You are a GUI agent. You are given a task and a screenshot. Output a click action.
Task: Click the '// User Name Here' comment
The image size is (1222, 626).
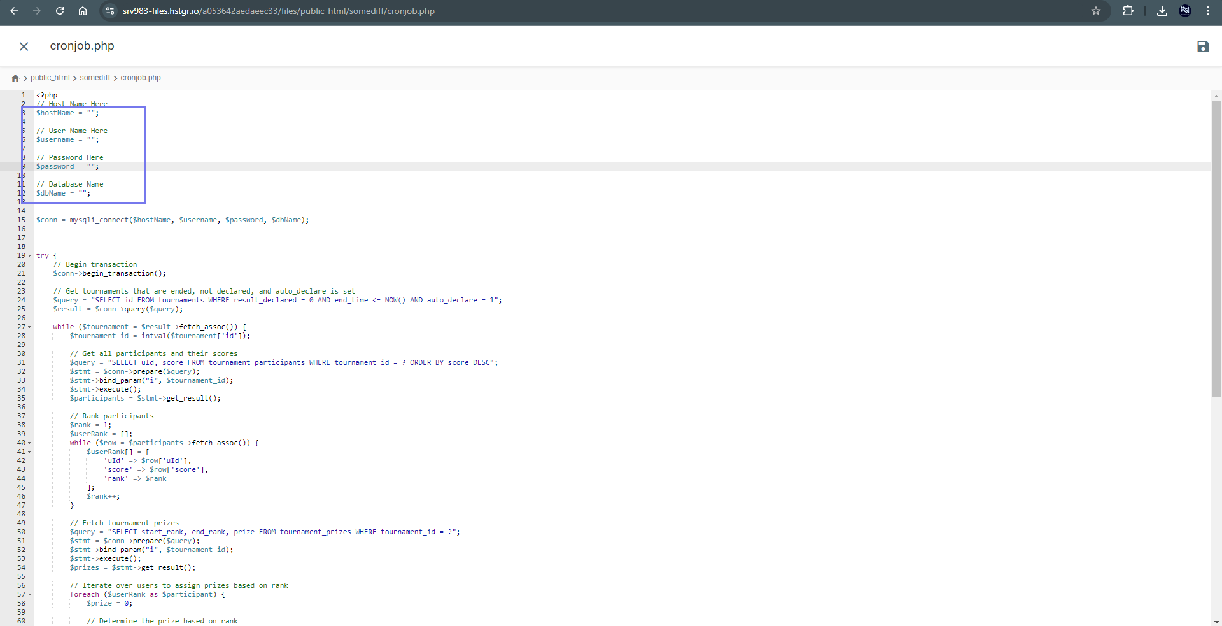[x=72, y=131]
